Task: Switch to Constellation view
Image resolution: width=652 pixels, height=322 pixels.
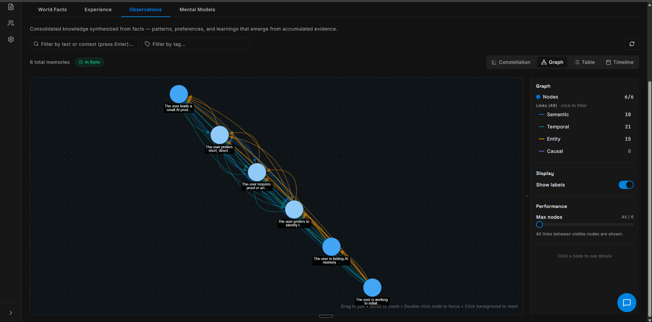Action: 511,62
